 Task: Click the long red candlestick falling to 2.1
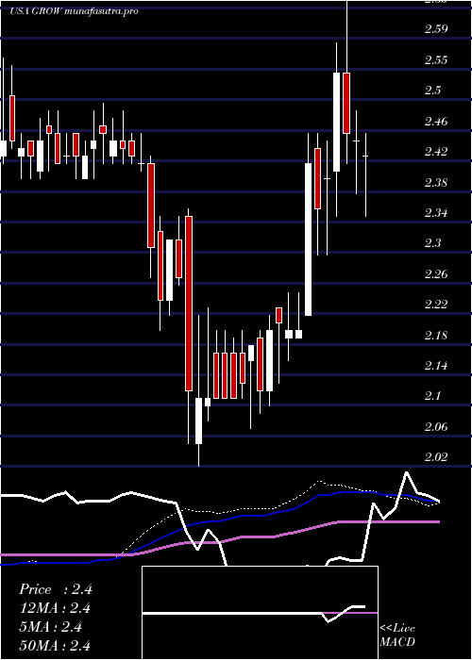(x=189, y=304)
